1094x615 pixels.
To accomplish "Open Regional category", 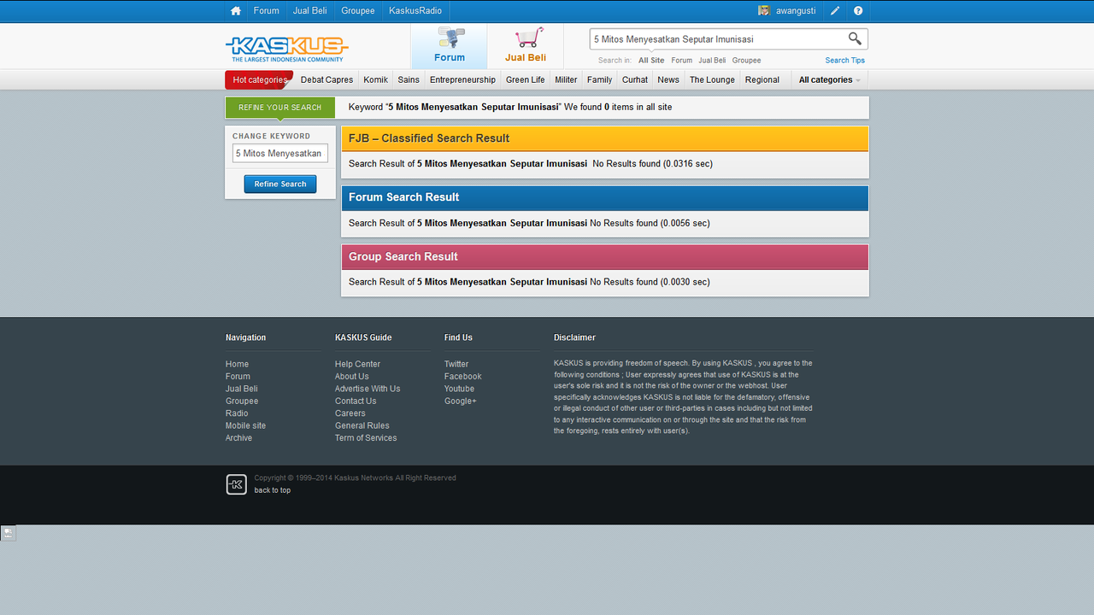I will coord(762,79).
